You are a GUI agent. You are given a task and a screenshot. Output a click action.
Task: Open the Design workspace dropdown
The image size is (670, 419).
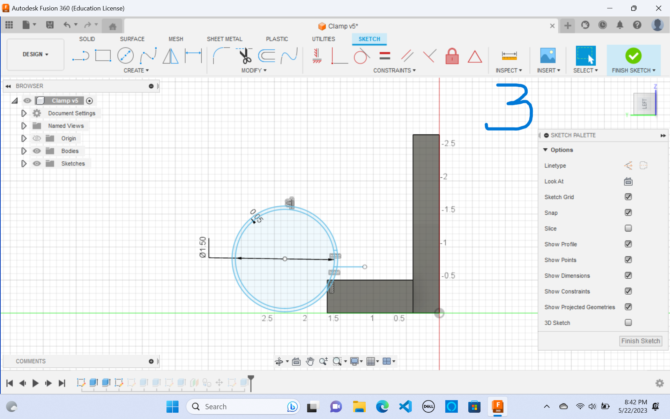point(35,54)
